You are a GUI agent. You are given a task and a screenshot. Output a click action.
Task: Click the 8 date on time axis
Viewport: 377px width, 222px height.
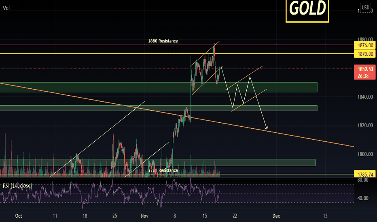[175, 216]
